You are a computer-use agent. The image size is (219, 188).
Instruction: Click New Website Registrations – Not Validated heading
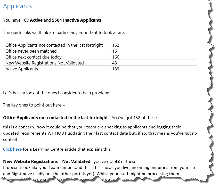point(47,161)
